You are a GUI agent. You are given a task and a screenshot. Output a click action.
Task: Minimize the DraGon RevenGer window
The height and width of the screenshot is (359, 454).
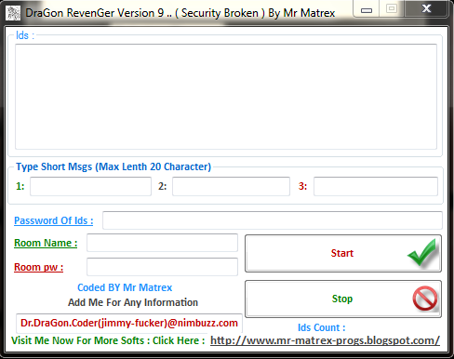click(367, 10)
